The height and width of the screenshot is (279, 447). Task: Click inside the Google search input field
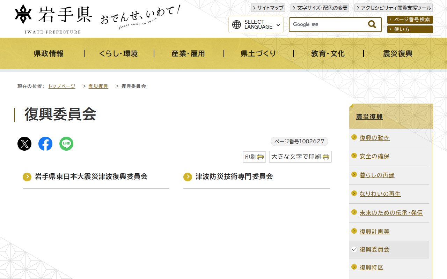coord(328,24)
